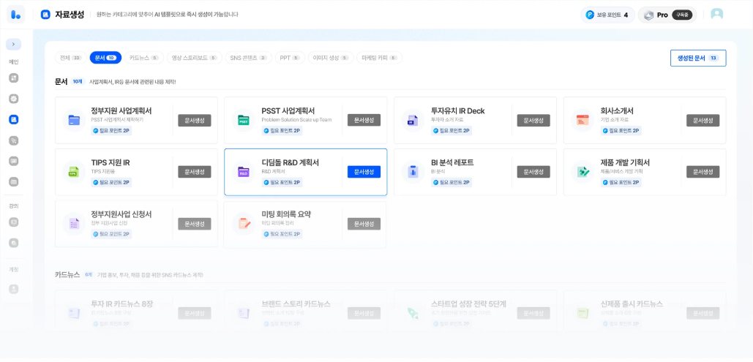This screenshot has width=753, height=362.
Task: Click the green TIPS 지원 IR icon
Action: pyautogui.click(x=74, y=172)
